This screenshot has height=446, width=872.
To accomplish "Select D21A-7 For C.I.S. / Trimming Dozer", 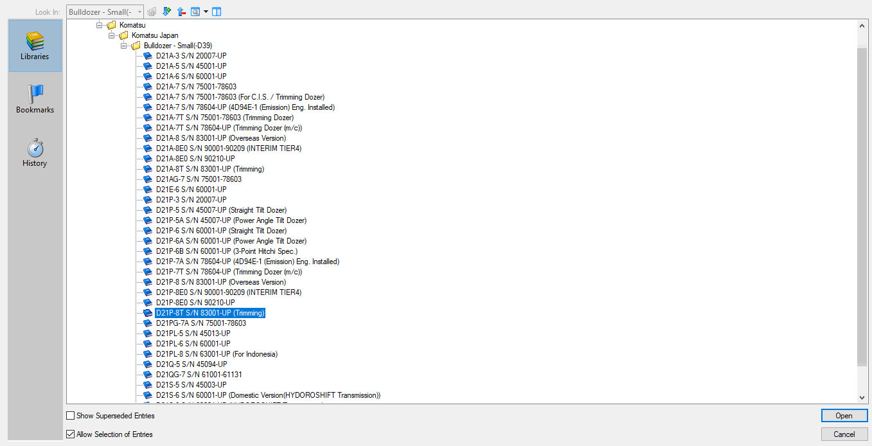I will 240,97.
